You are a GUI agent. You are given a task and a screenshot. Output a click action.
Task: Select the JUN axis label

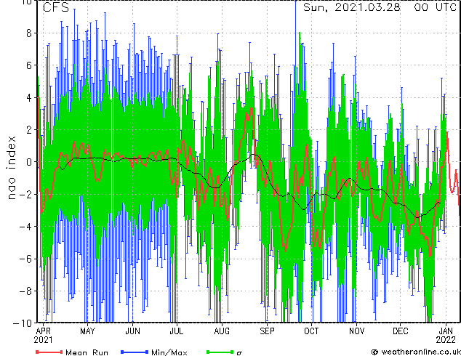click(x=132, y=331)
